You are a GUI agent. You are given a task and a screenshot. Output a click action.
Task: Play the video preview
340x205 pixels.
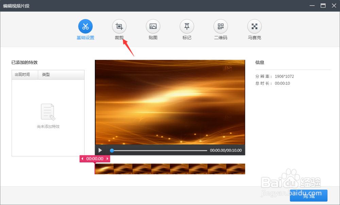(100, 150)
